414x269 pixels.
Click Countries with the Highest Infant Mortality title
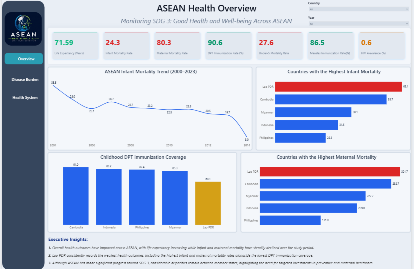pyautogui.click(x=334, y=72)
